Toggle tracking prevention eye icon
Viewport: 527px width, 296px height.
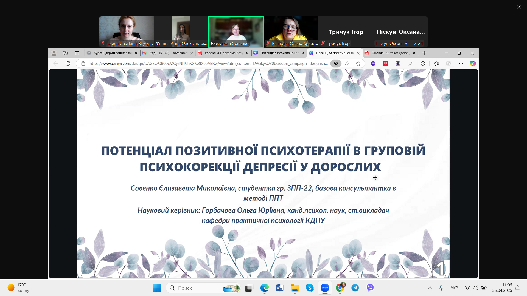click(336, 64)
